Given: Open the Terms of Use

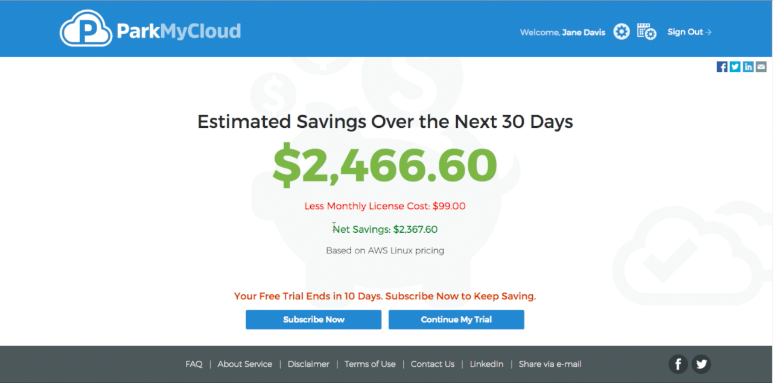Looking at the screenshot, I should coord(370,364).
